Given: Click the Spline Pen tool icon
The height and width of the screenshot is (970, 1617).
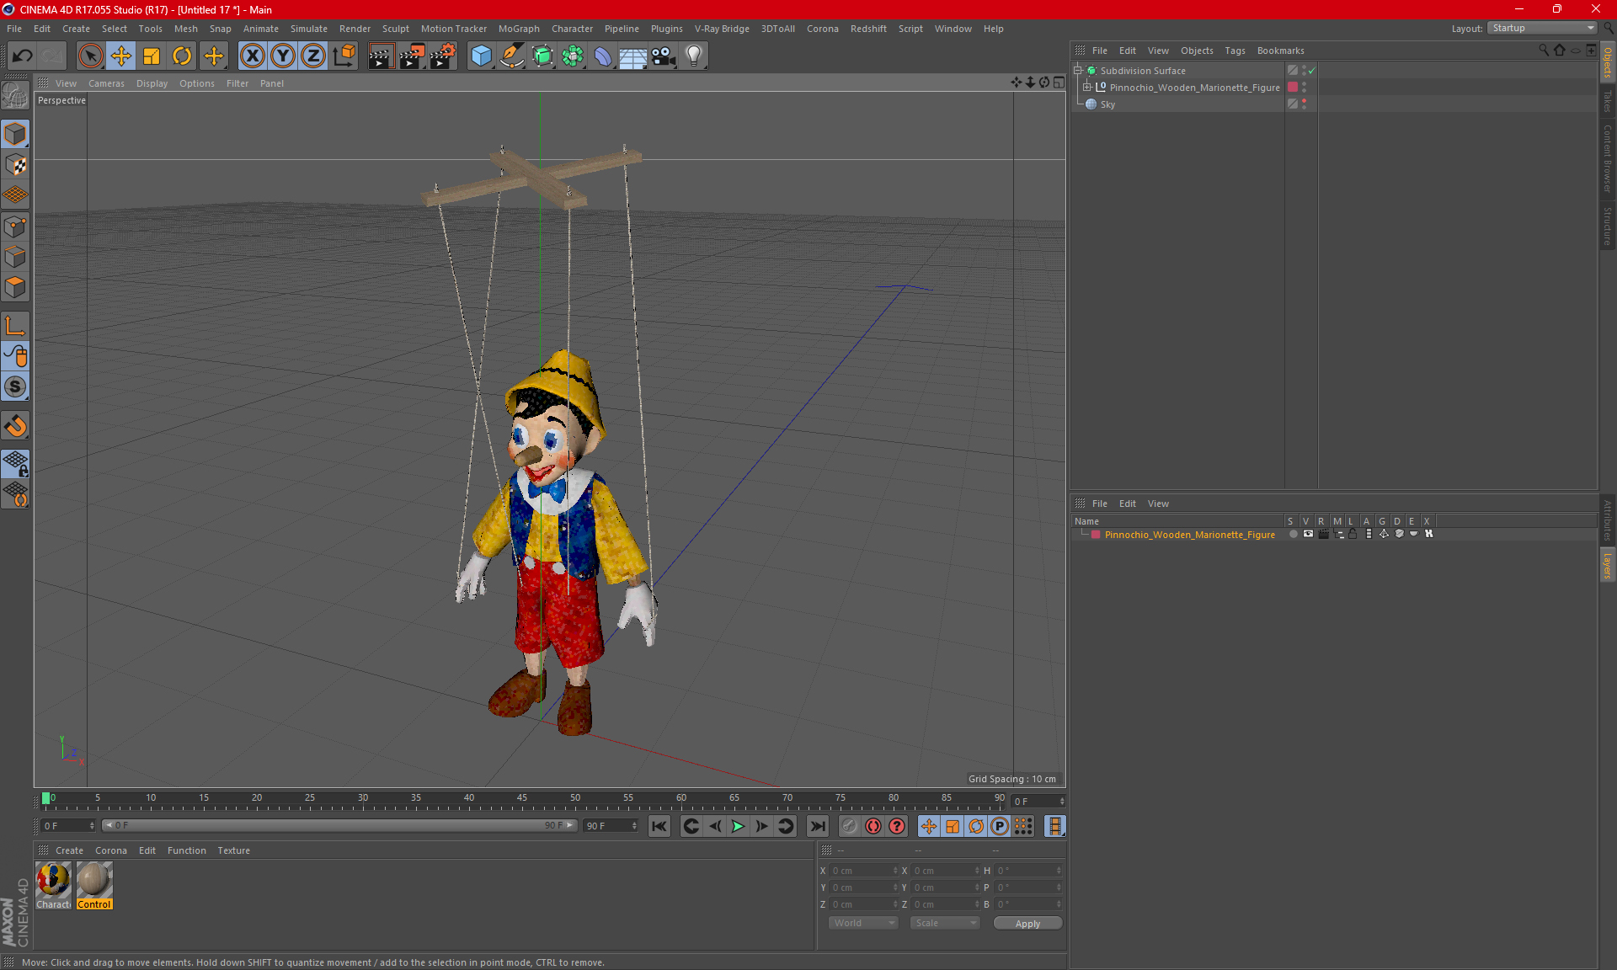Looking at the screenshot, I should (512, 56).
